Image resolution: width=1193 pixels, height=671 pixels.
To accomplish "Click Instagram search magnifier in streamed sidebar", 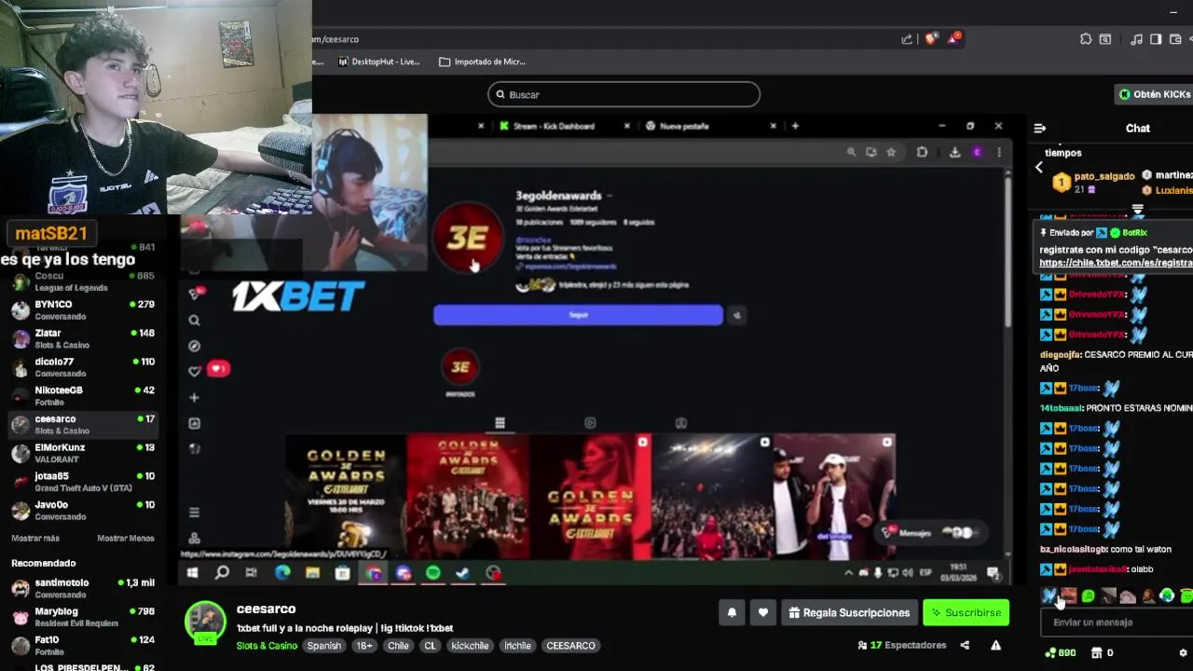I will coord(194,320).
